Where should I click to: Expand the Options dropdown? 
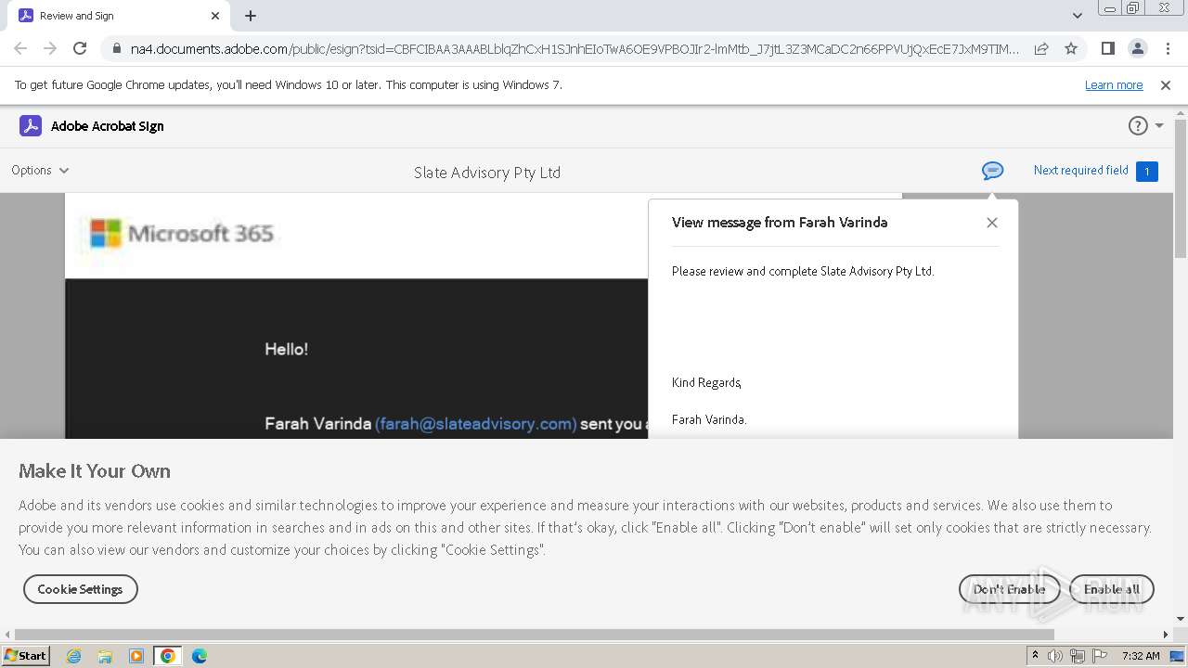point(40,171)
